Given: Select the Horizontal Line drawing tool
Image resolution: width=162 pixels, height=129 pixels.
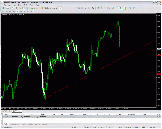Looking at the screenshot, I should tap(72, 8).
